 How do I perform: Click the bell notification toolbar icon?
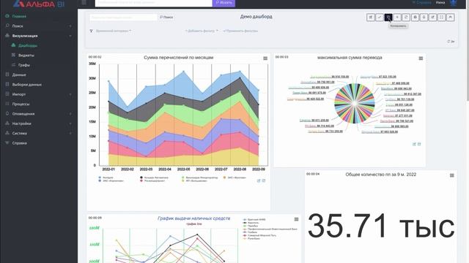[x=424, y=18]
